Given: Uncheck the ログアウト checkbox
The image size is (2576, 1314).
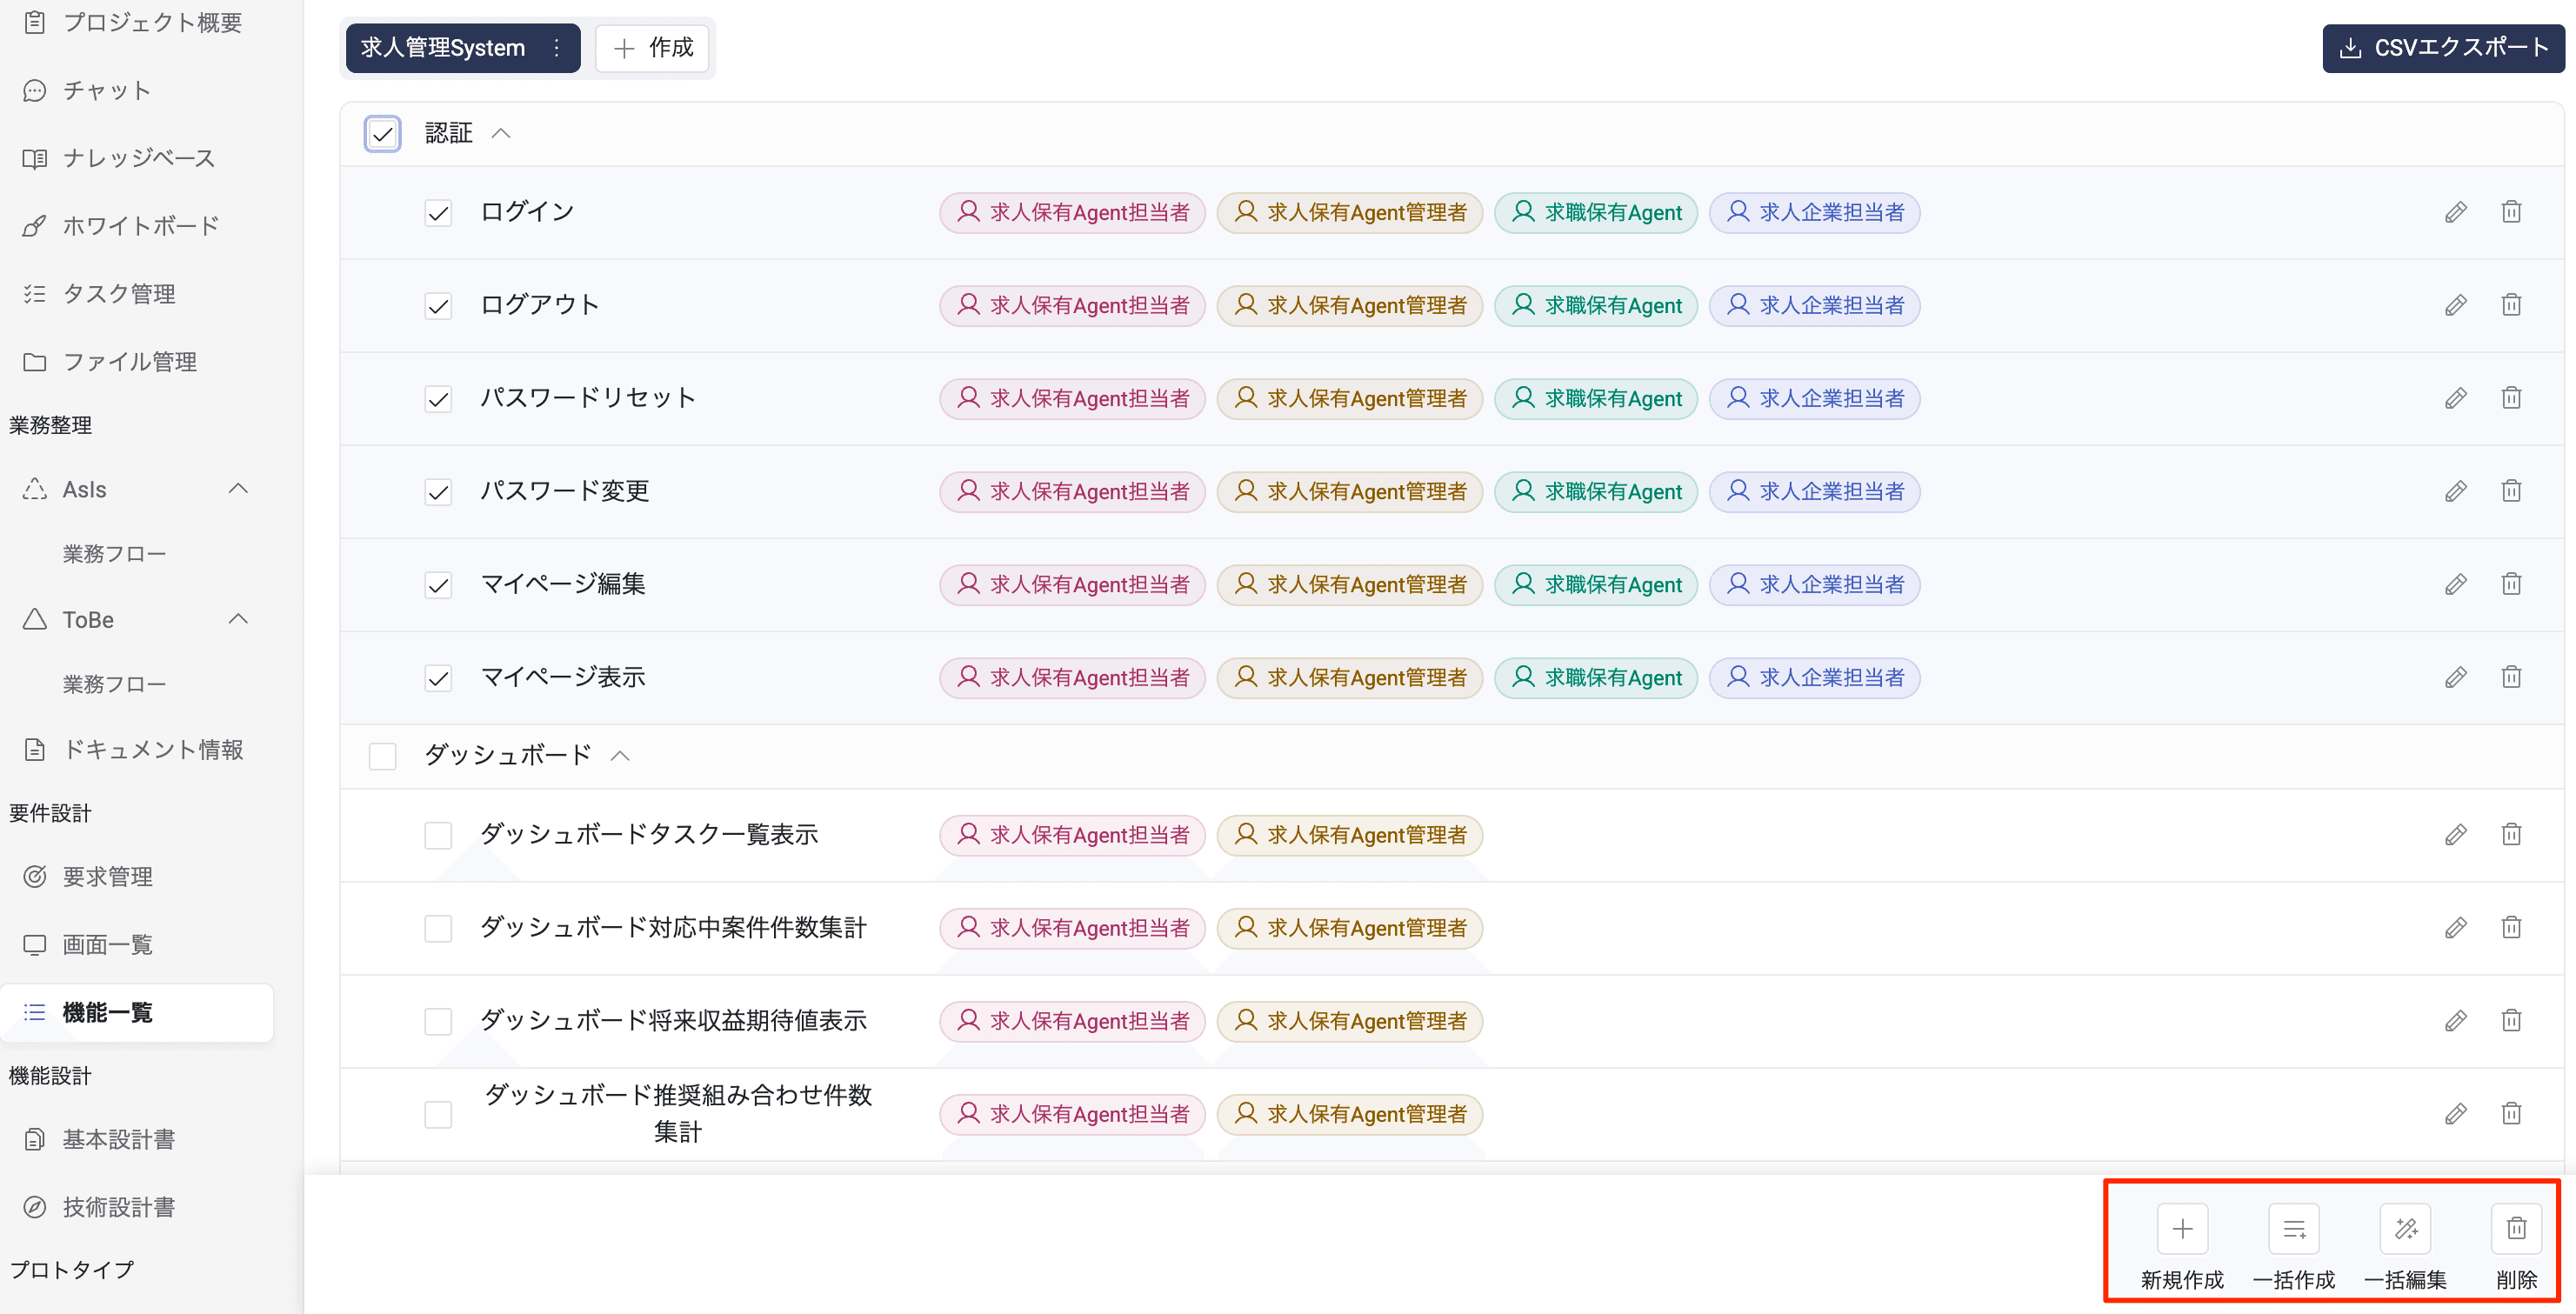Looking at the screenshot, I should tap(438, 306).
